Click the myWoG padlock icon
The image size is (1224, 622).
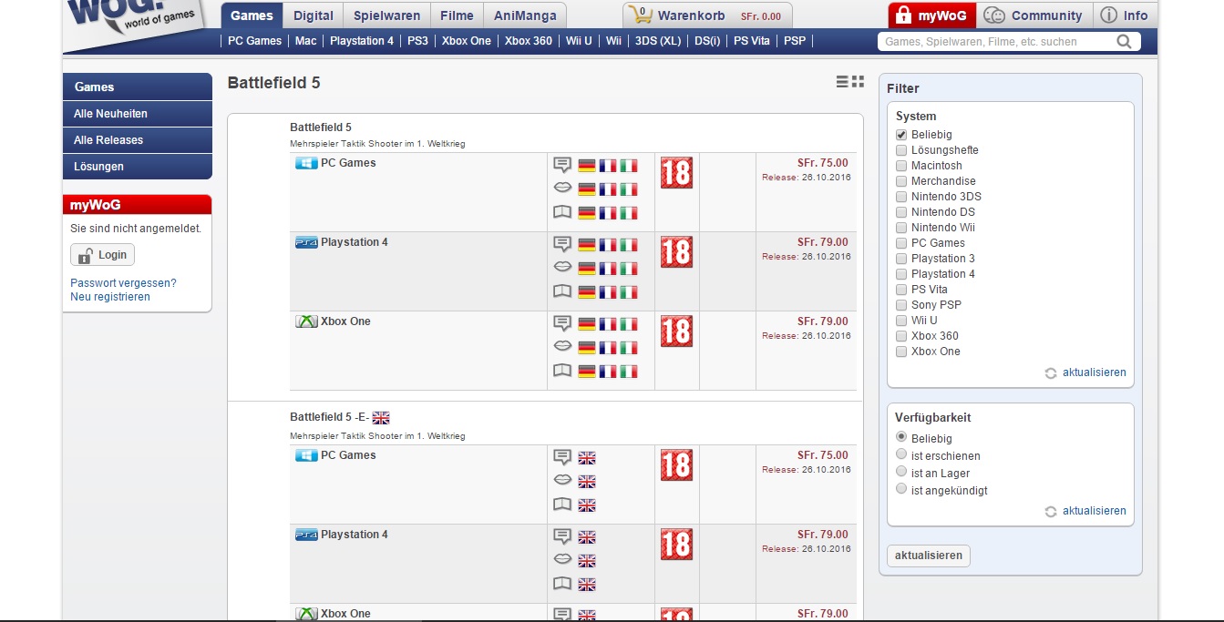[x=903, y=15]
